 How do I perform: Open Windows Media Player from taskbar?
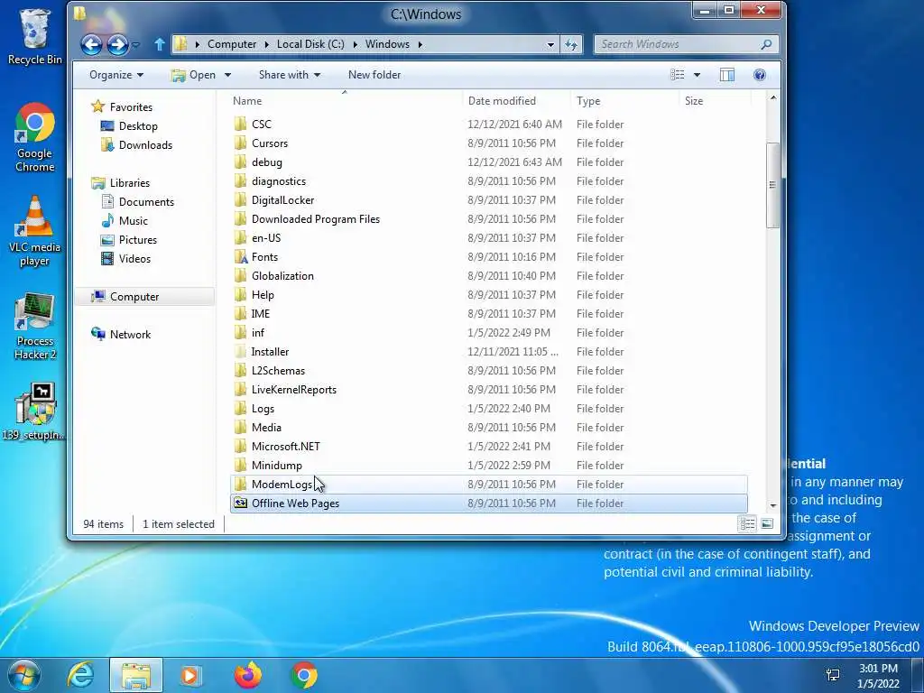(191, 675)
